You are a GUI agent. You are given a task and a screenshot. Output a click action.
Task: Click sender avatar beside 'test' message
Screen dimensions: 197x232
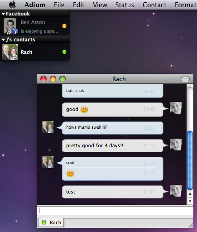coord(176,191)
